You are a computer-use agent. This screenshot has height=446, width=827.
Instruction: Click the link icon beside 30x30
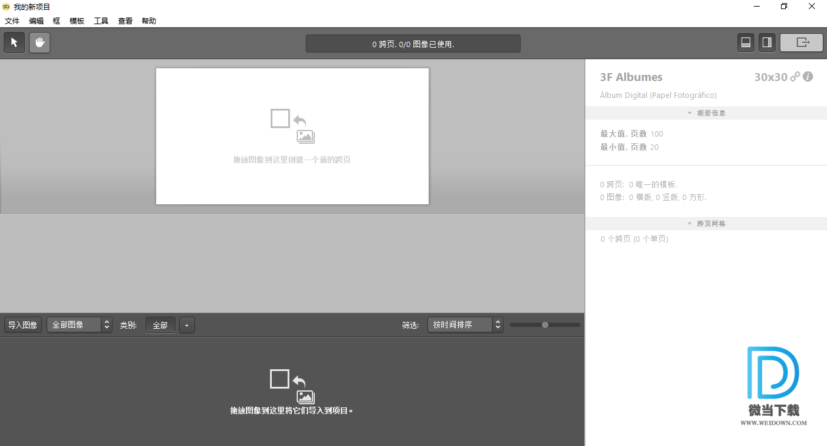click(795, 77)
